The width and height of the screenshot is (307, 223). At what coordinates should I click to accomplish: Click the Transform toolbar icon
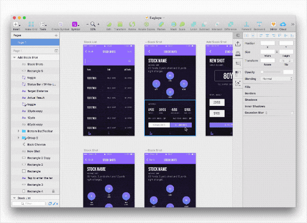[x=120, y=24]
